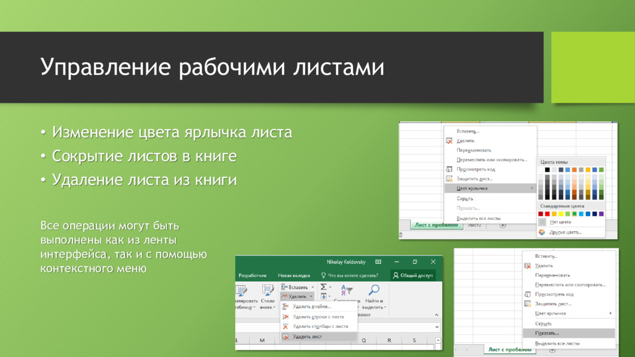
Task: Open the Удалить ribbon dropdown arrow
Action: 311,297
